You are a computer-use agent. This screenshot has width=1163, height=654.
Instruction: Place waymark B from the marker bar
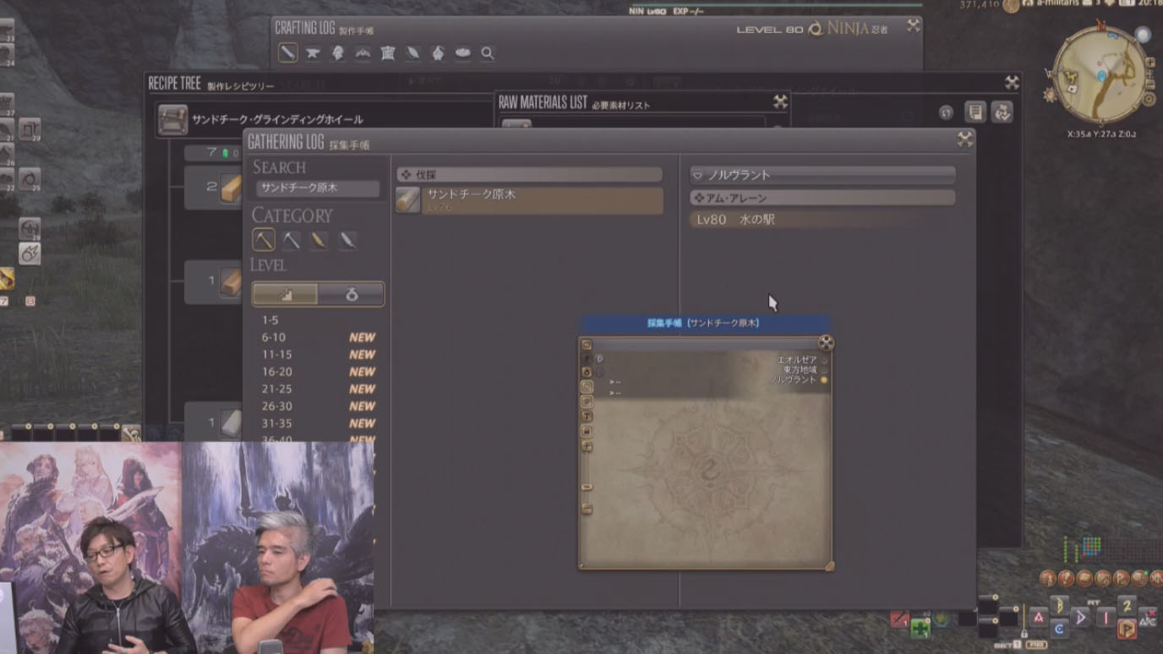point(1059,606)
